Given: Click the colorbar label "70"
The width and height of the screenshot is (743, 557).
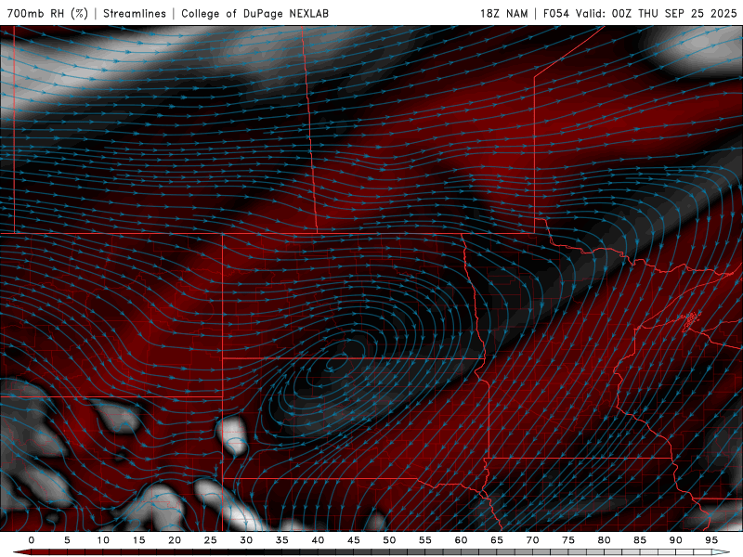Looking at the screenshot, I should [532, 540].
